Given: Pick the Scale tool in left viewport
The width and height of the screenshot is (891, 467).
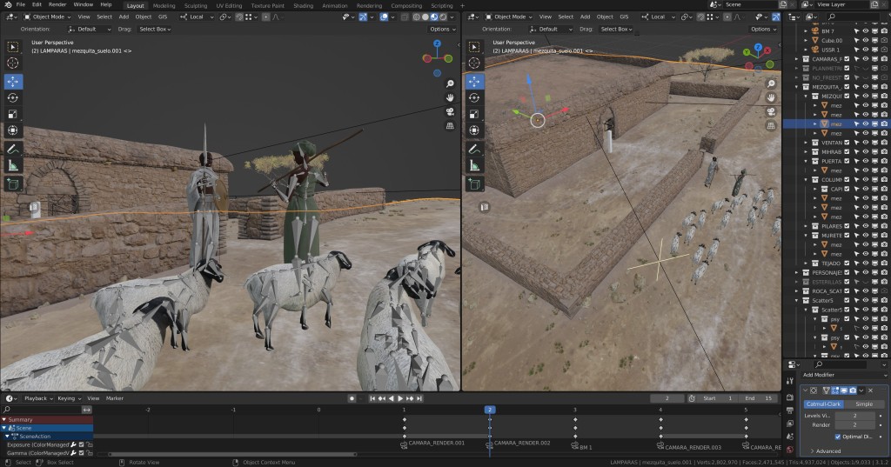Looking at the screenshot, I should (x=13, y=114).
